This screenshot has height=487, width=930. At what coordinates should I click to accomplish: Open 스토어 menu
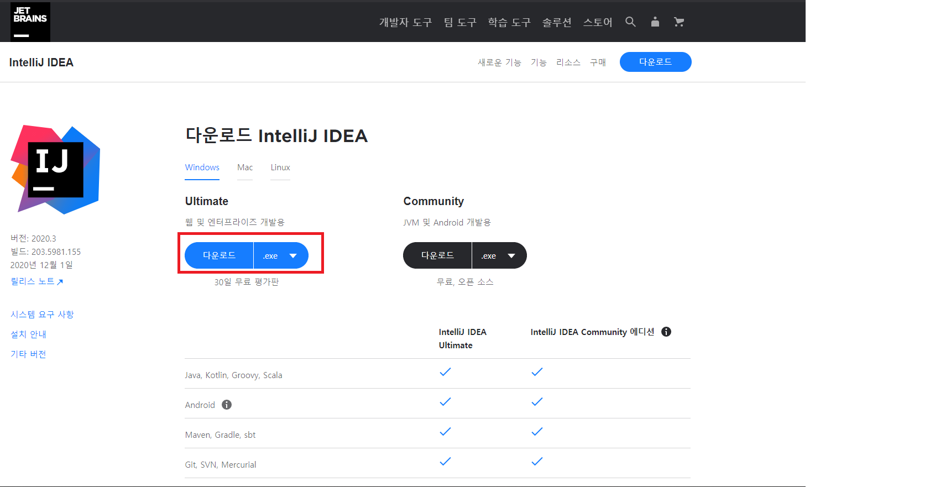(x=598, y=22)
